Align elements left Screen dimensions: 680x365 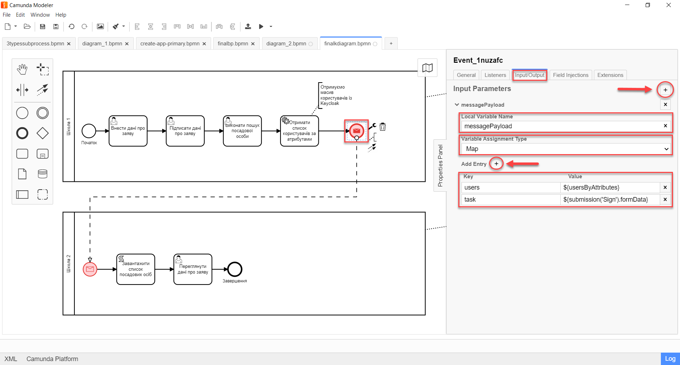pyautogui.click(x=137, y=27)
